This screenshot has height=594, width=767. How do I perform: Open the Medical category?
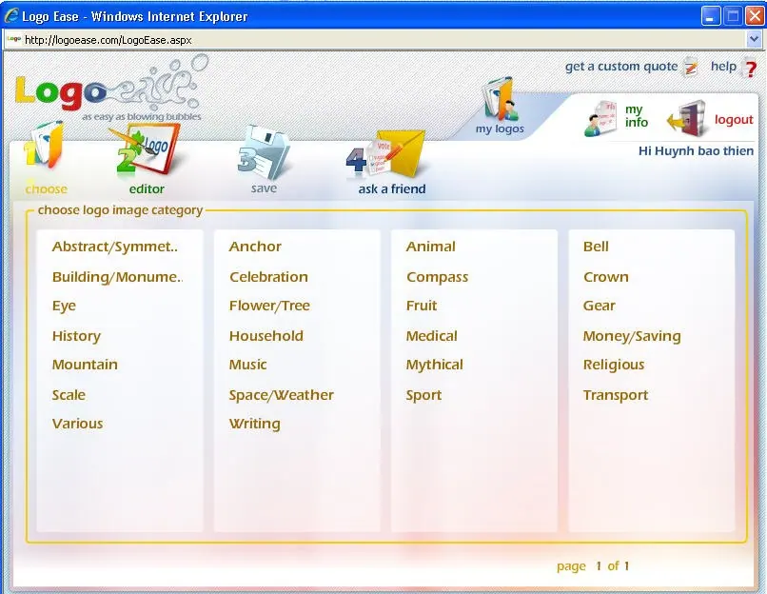coord(431,336)
